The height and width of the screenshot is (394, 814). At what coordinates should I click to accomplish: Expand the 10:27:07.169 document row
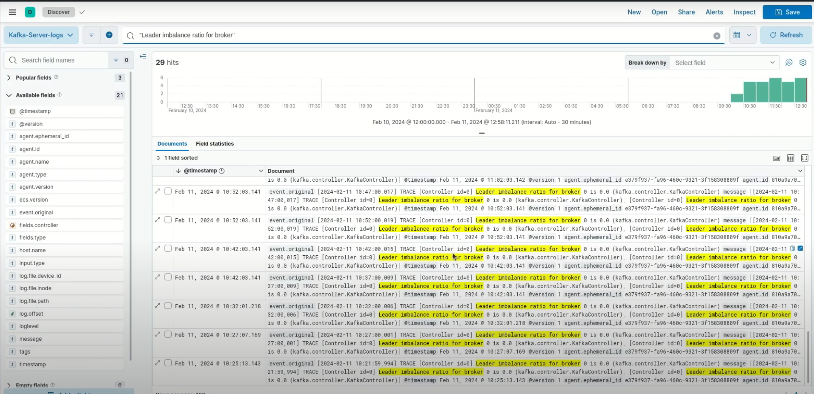pyautogui.click(x=158, y=334)
